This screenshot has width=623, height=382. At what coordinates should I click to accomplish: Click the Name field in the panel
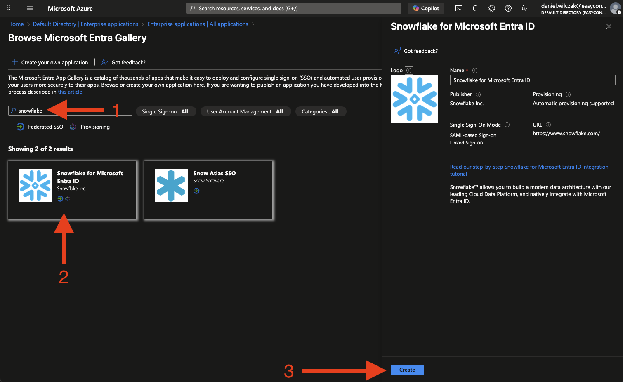tap(532, 80)
